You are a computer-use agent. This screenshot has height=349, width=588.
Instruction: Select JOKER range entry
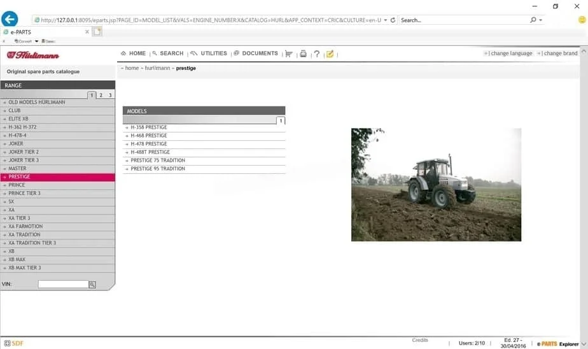pyautogui.click(x=58, y=143)
